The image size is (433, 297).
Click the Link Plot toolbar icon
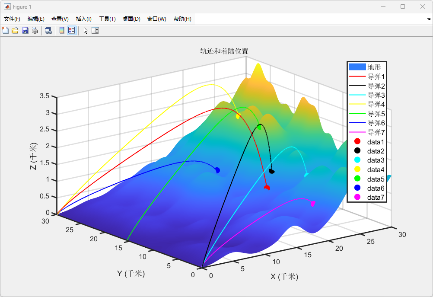click(x=48, y=30)
